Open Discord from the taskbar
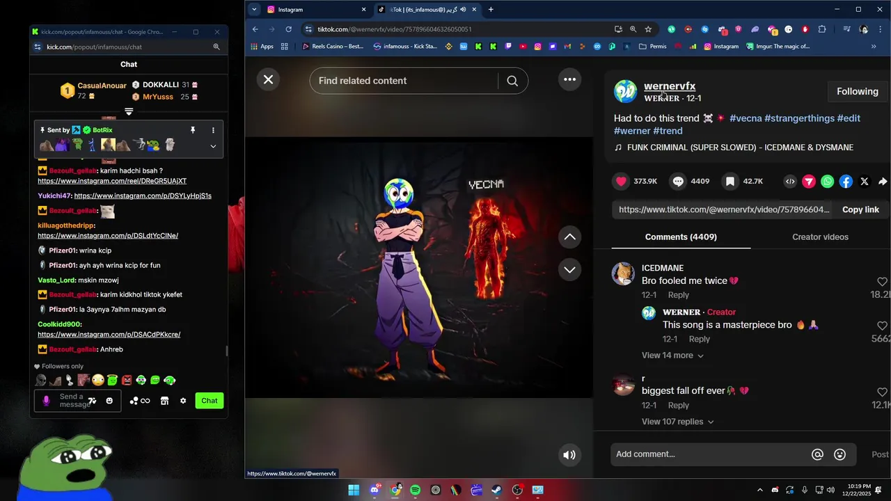This screenshot has width=891, height=501. (374, 490)
